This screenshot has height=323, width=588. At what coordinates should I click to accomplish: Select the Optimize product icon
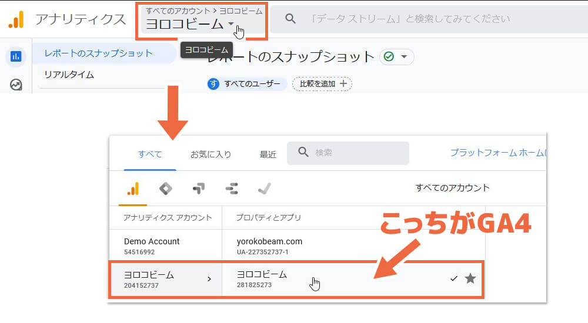click(199, 189)
